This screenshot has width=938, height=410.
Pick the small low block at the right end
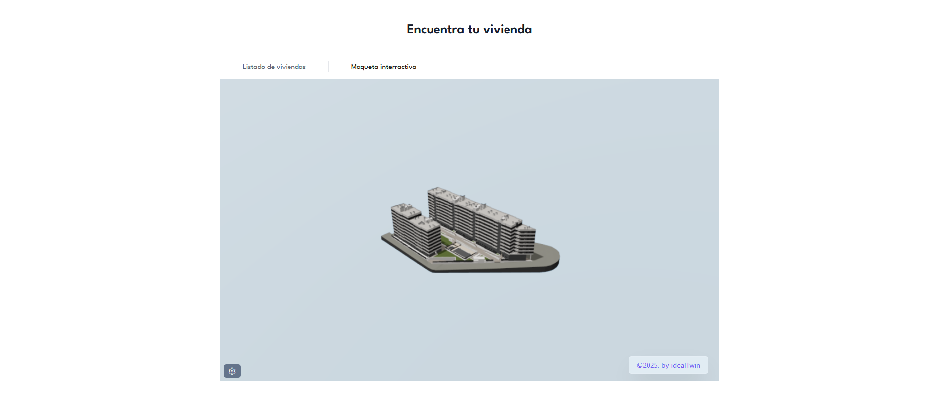click(526, 239)
